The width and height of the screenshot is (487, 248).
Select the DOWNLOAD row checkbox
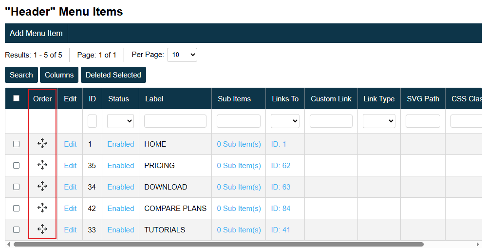[16, 187]
